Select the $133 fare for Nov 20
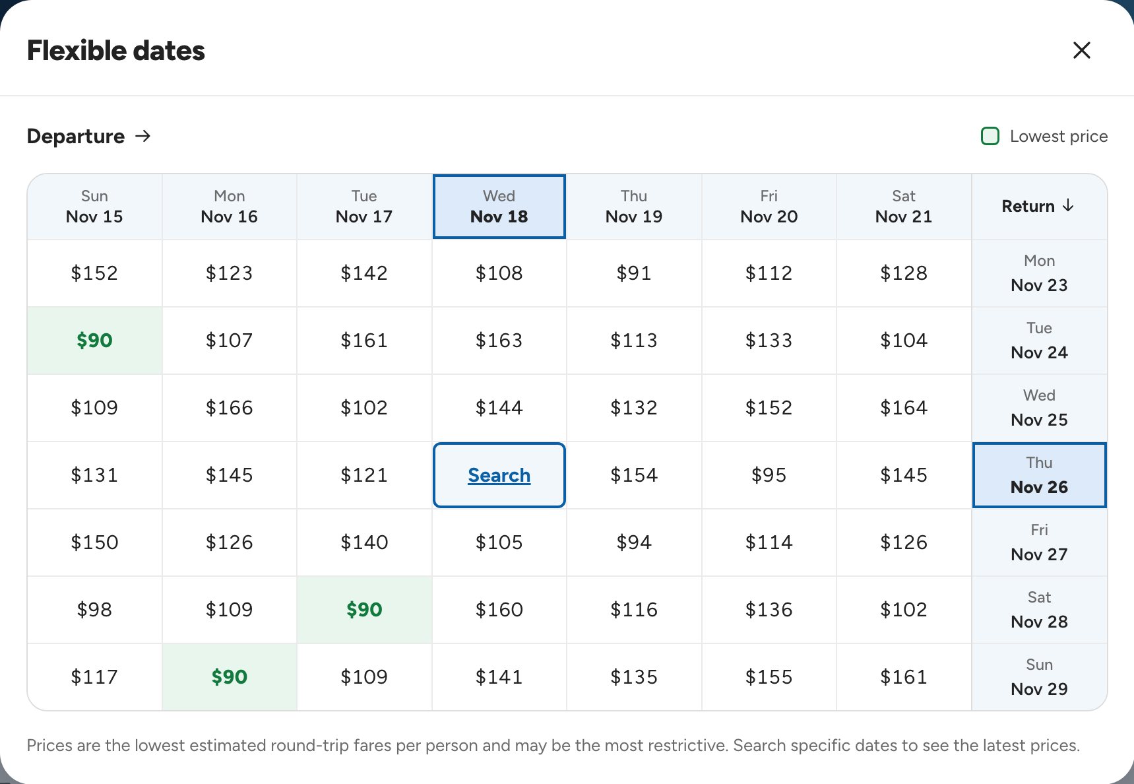This screenshot has height=784, width=1134. 769,341
